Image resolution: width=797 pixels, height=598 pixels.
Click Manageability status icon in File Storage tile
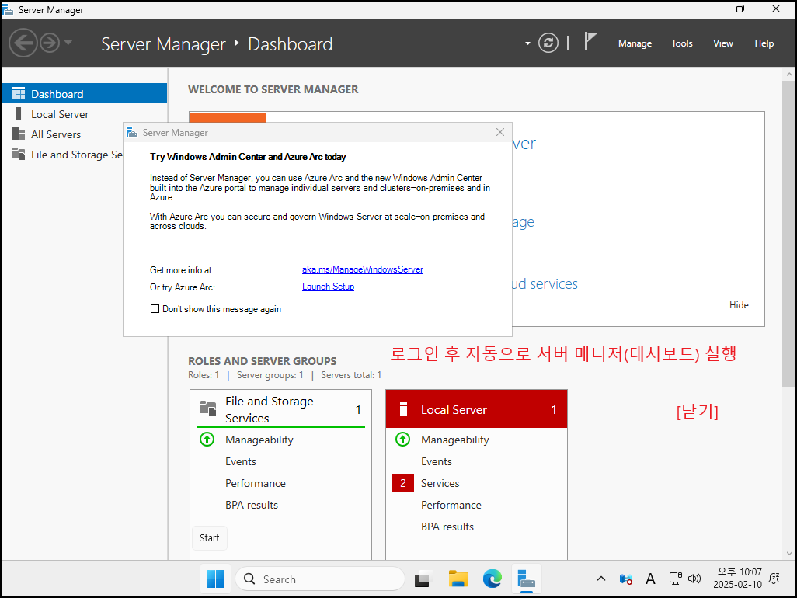pyautogui.click(x=207, y=439)
